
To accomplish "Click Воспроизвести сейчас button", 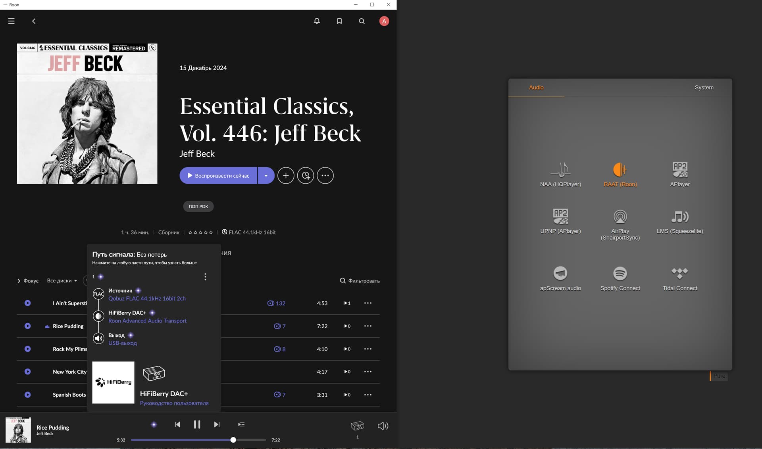I will pos(218,176).
